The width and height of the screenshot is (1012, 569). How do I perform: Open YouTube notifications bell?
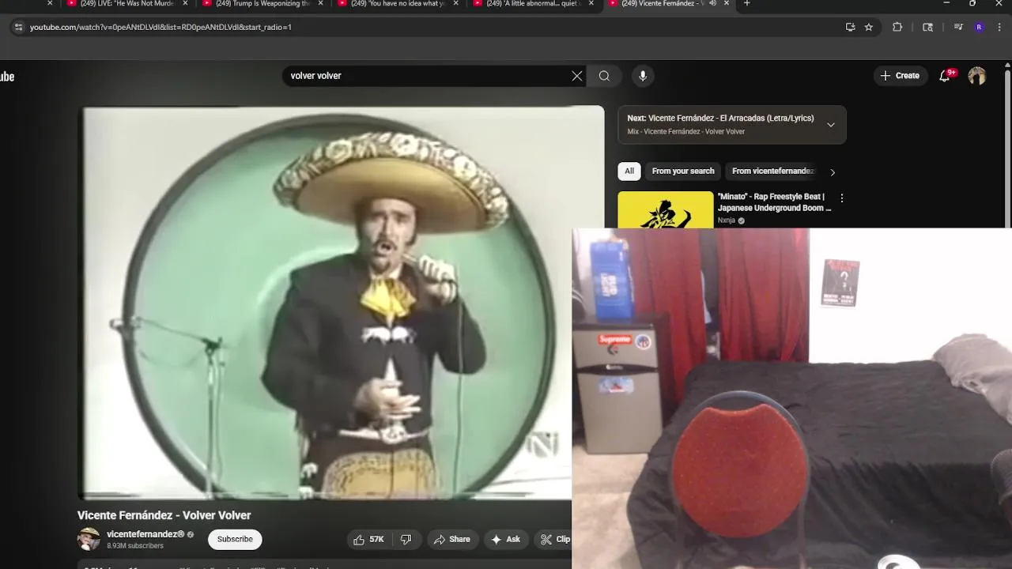[945, 76]
